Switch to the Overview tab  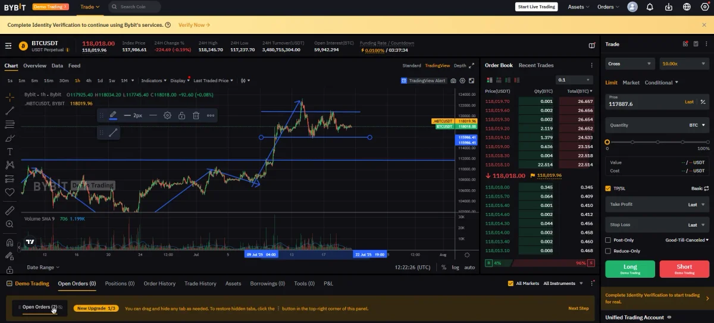[x=35, y=66]
